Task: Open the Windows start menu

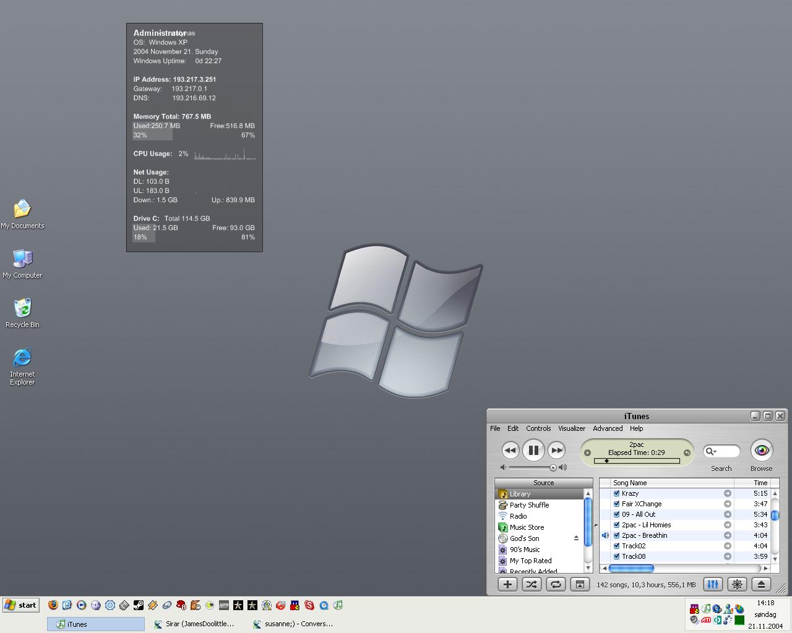Action: coord(21,605)
